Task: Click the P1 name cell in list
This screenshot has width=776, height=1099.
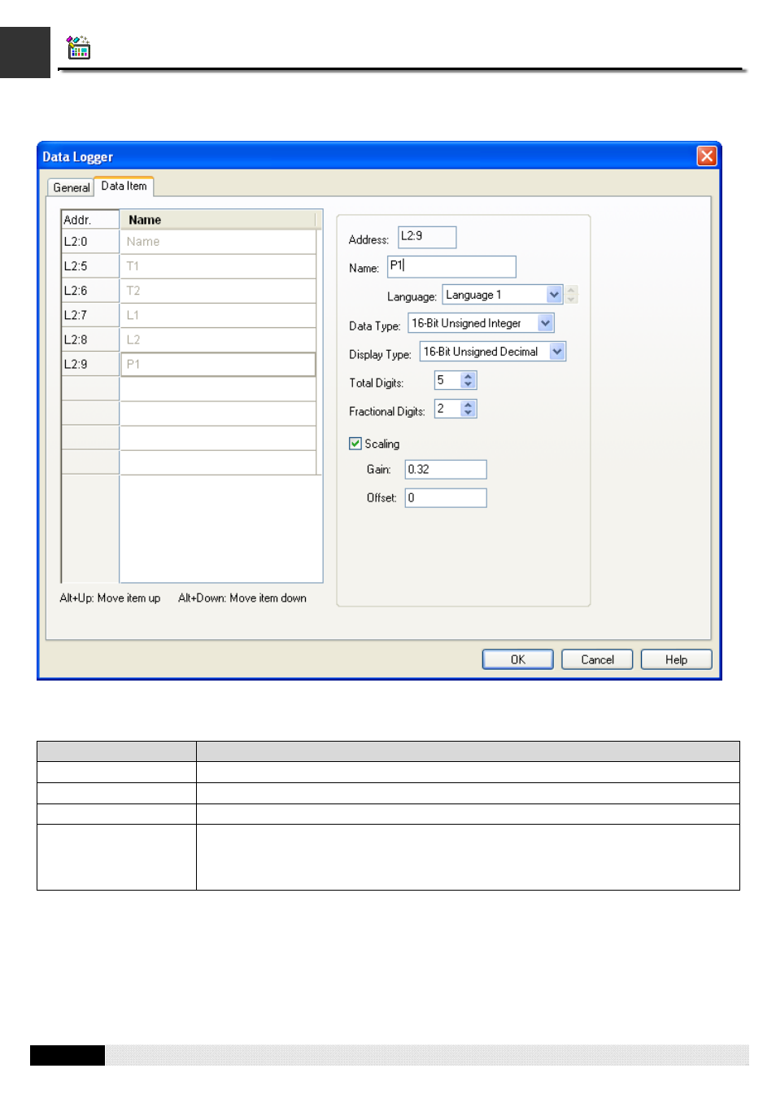Action: point(218,364)
